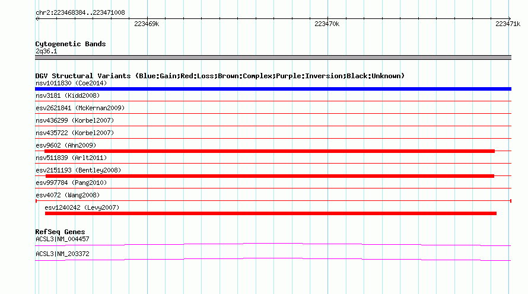Select the gray 2q36.1 cytogenetic band bar
Image resolution: width=528 pixels, height=294 pixels.
pos(273,57)
